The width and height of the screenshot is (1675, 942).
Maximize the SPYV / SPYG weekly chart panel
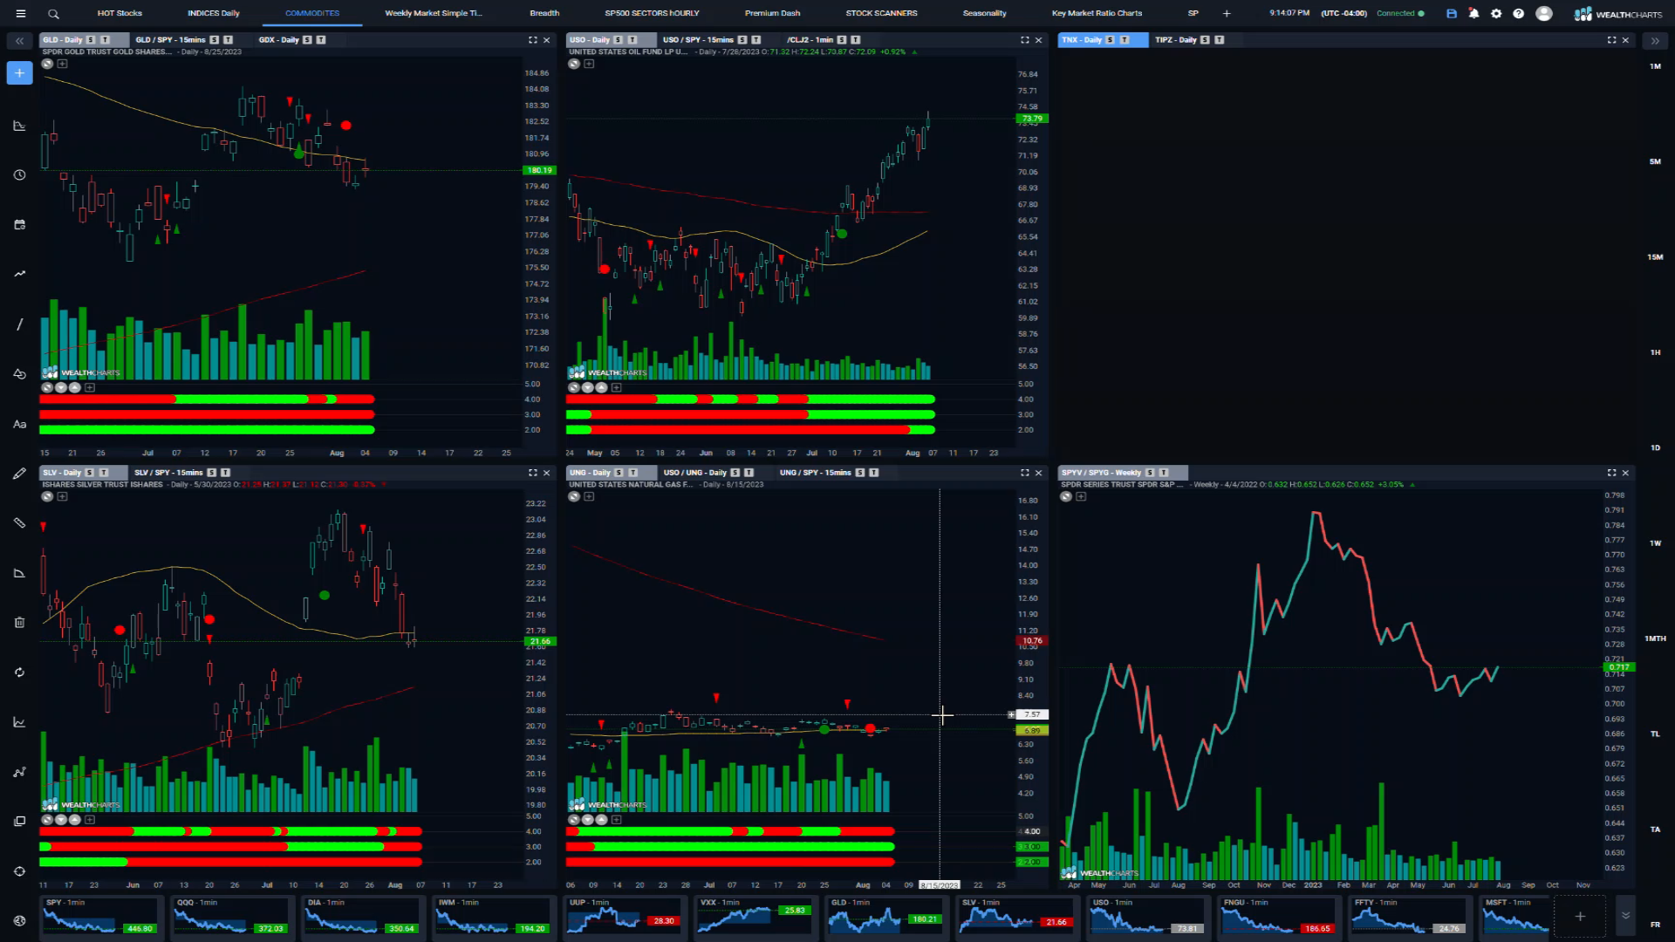click(1611, 473)
